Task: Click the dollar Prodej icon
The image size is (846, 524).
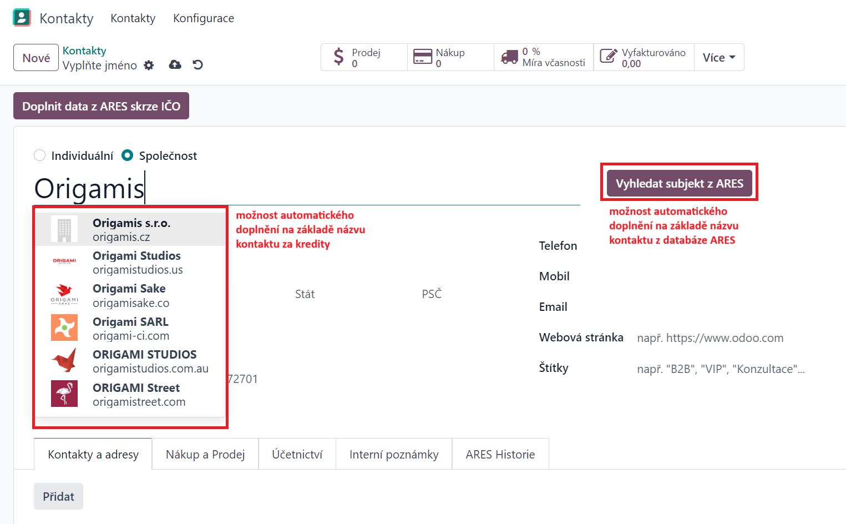Action: 338,57
